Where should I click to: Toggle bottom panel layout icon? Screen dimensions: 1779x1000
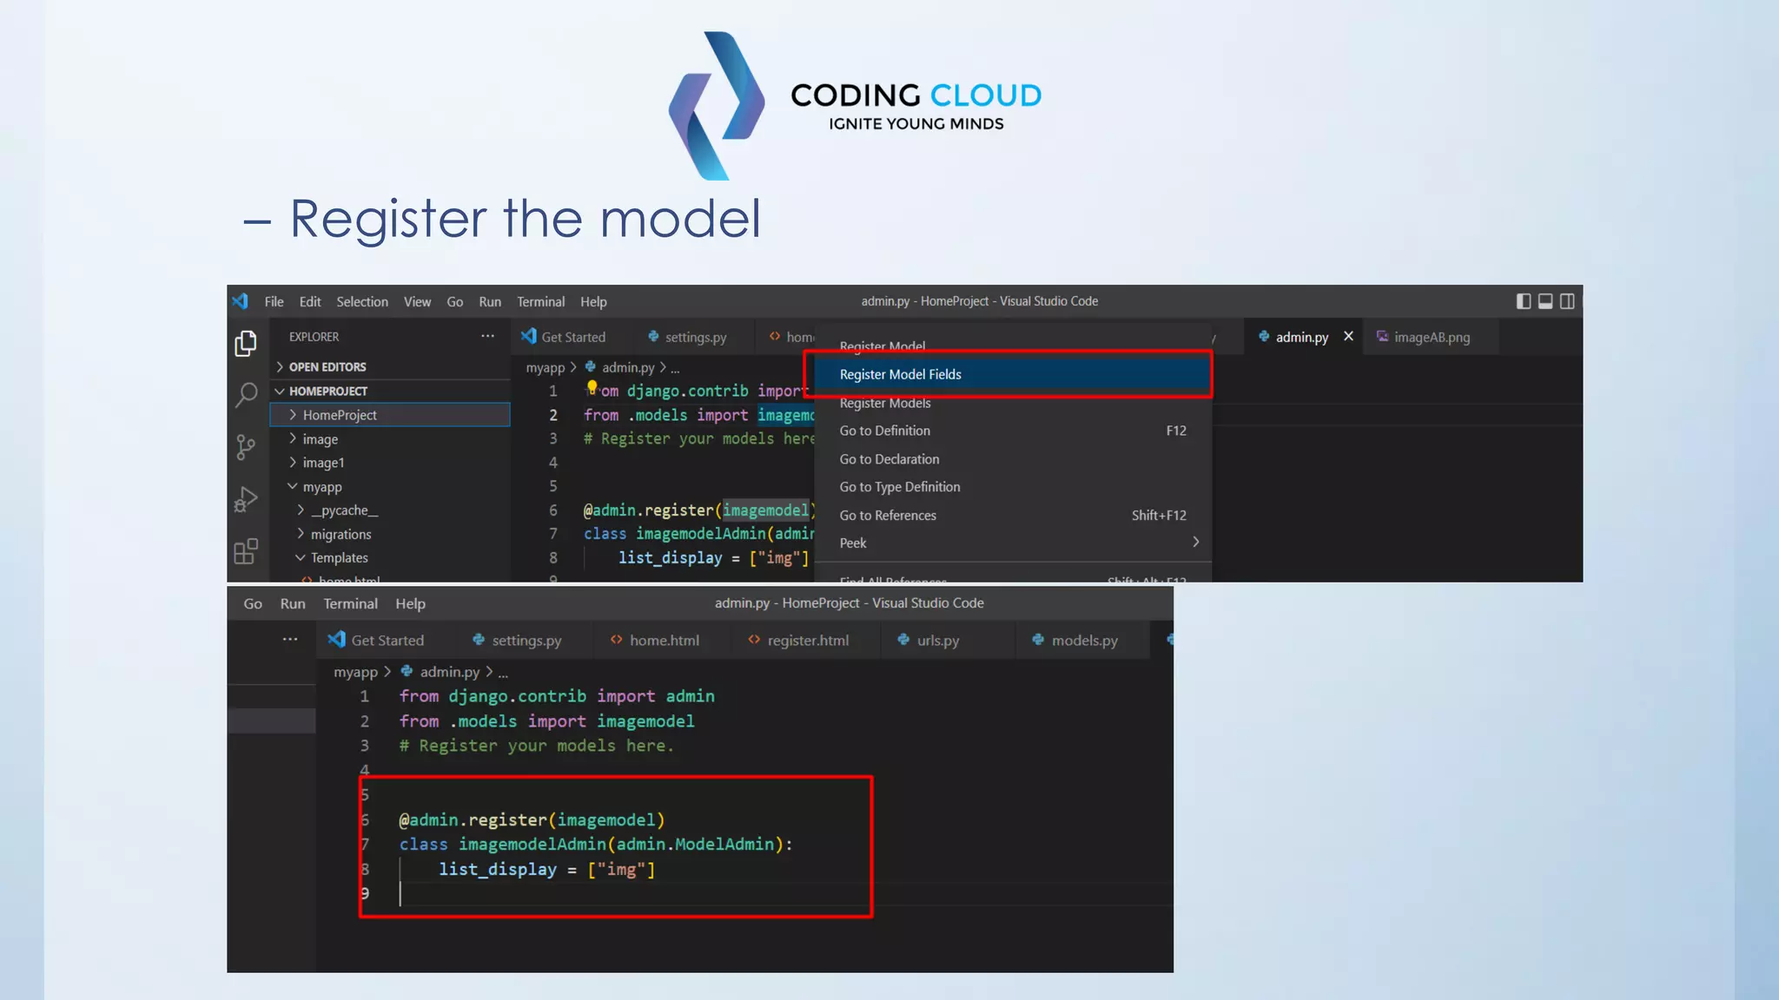pos(1545,301)
